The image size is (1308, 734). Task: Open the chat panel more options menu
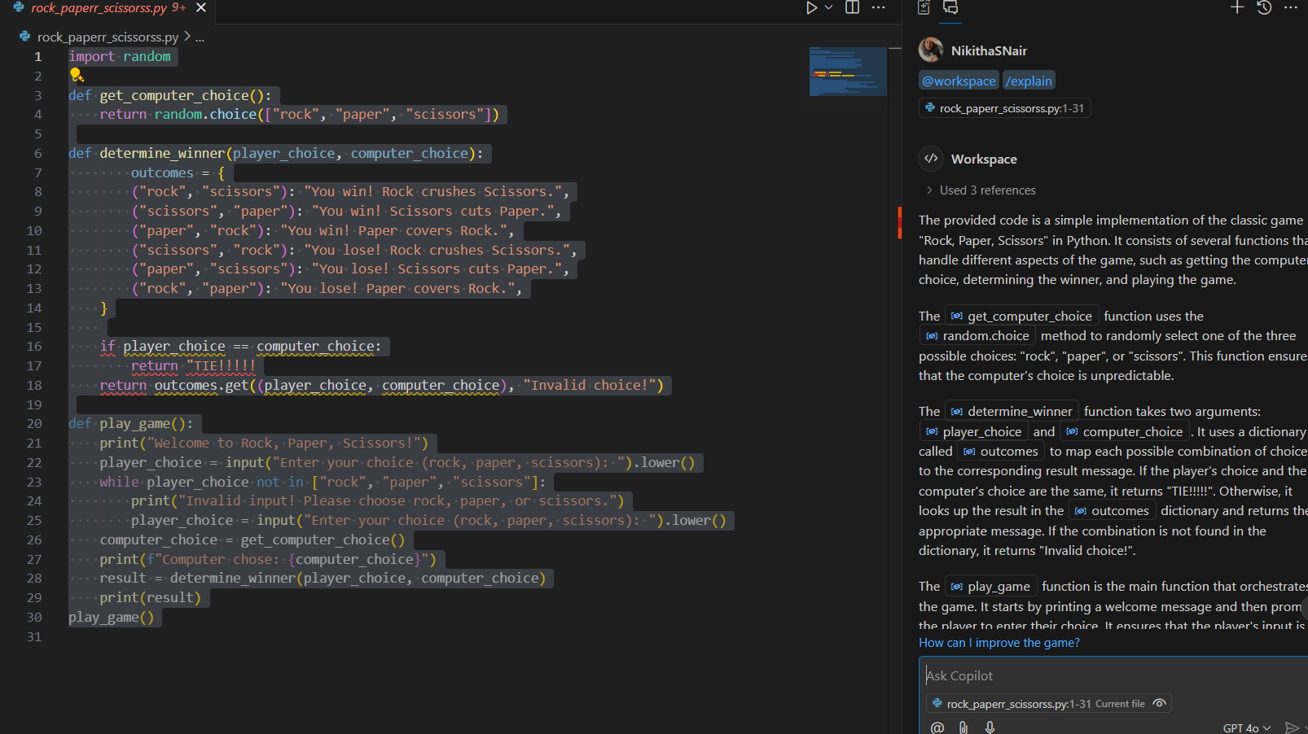point(1291,7)
